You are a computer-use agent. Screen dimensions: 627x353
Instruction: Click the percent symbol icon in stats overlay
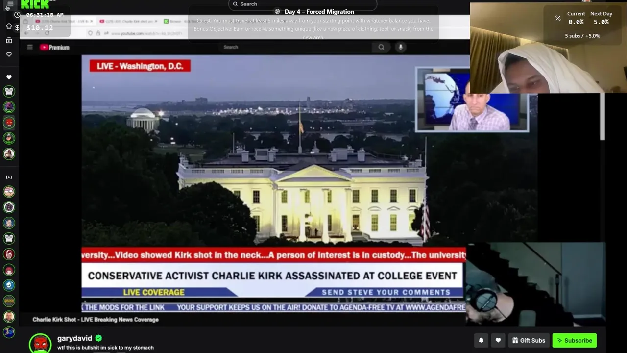pyautogui.click(x=558, y=18)
